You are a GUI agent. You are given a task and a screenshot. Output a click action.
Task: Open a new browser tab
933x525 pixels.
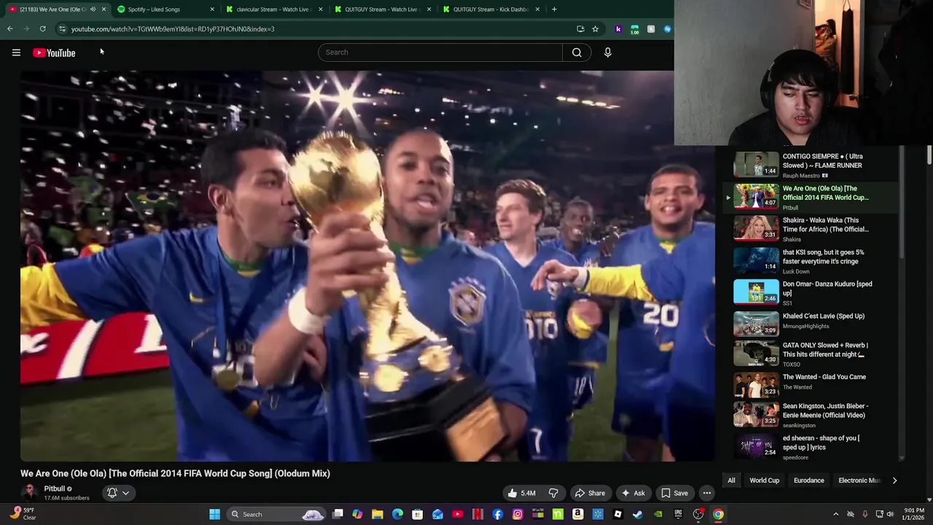click(x=554, y=9)
